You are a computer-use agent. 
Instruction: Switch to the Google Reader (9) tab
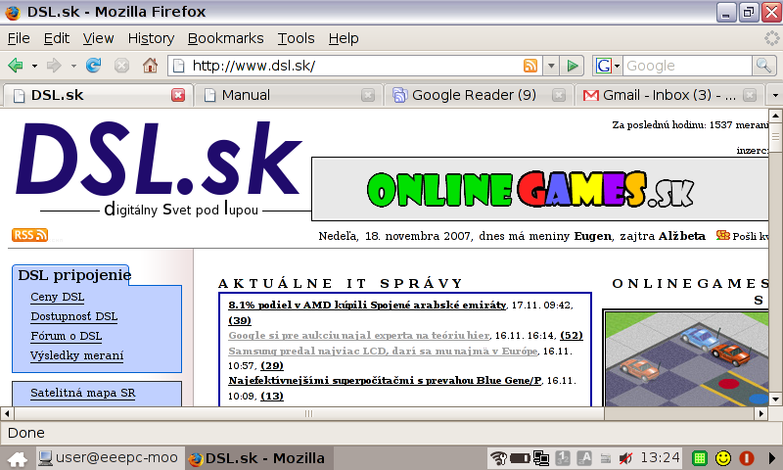(x=479, y=95)
